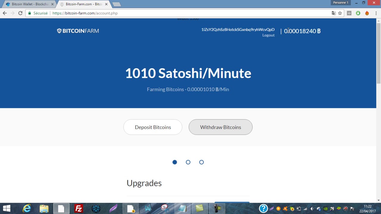Select the third carousel dot
The height and width of the screenshot is (214, 381).
click(202, 162)
